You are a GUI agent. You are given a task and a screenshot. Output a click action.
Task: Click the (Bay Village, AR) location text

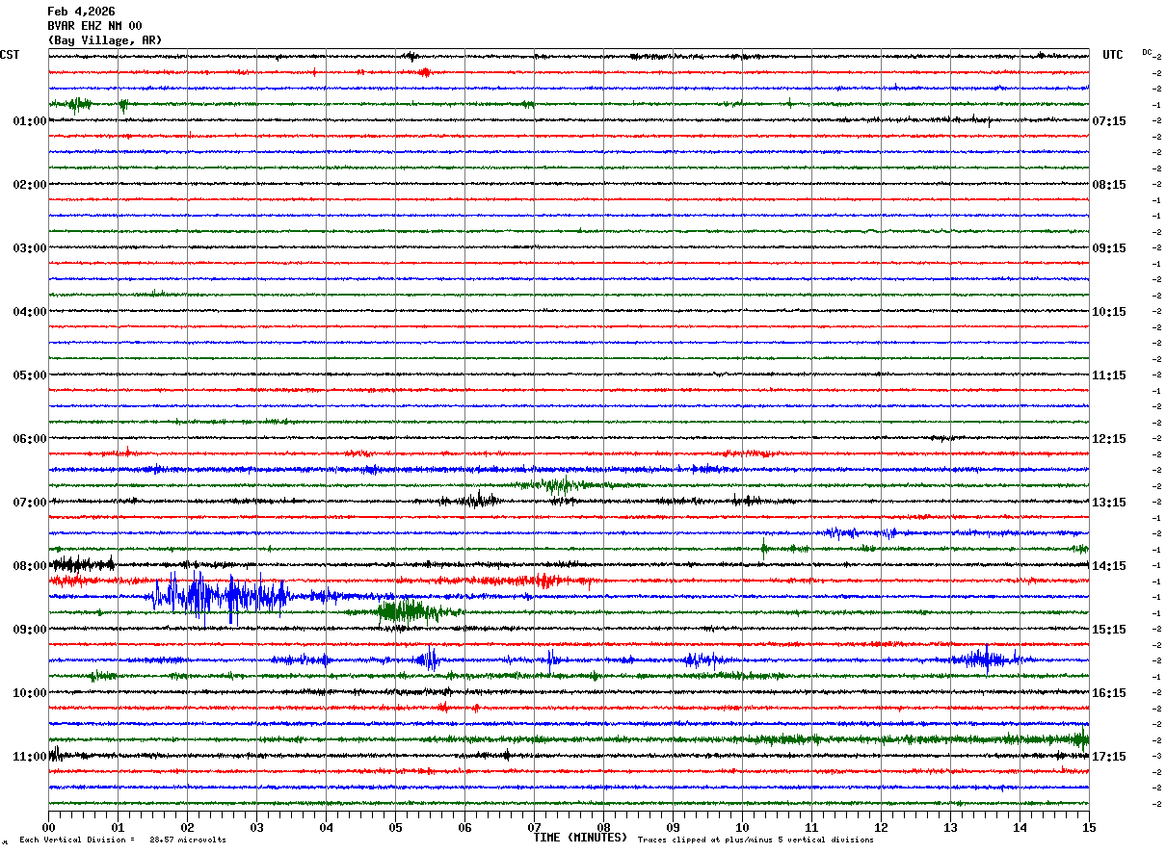[x=105, y=40]
